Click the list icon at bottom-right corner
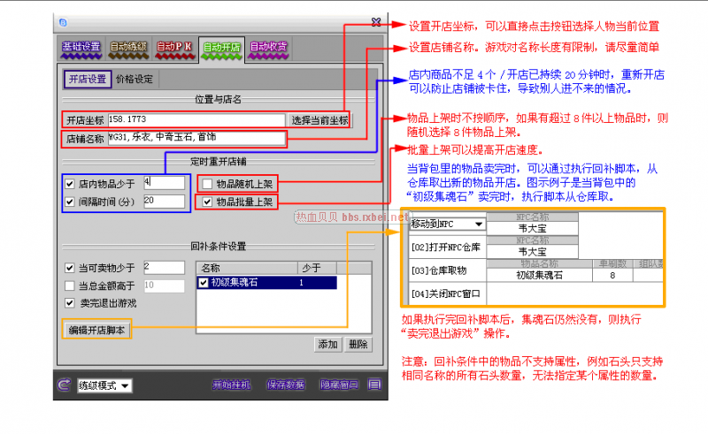708x434 pixels. click(x=375, y=385)
